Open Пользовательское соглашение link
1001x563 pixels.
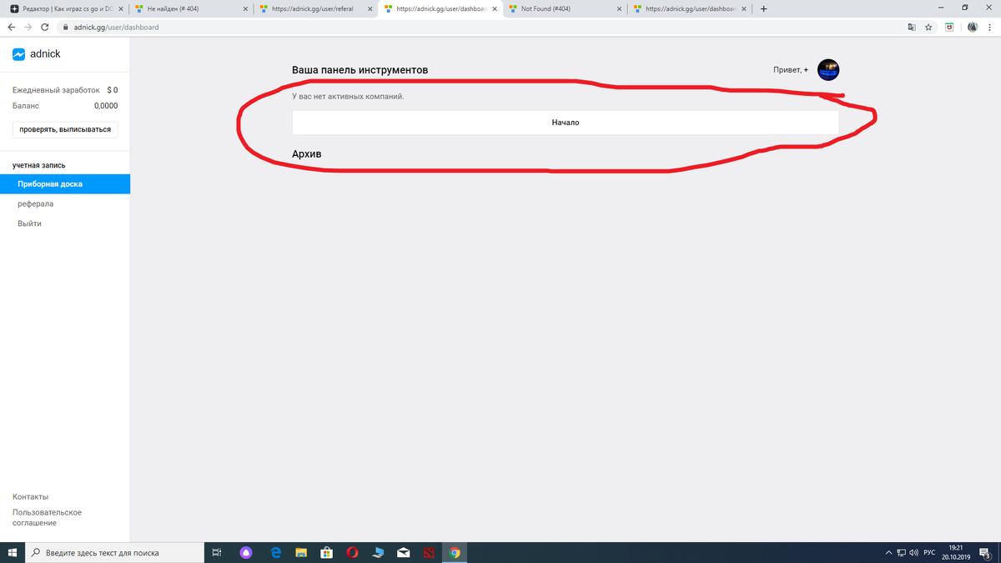click(x=47, y=517)
